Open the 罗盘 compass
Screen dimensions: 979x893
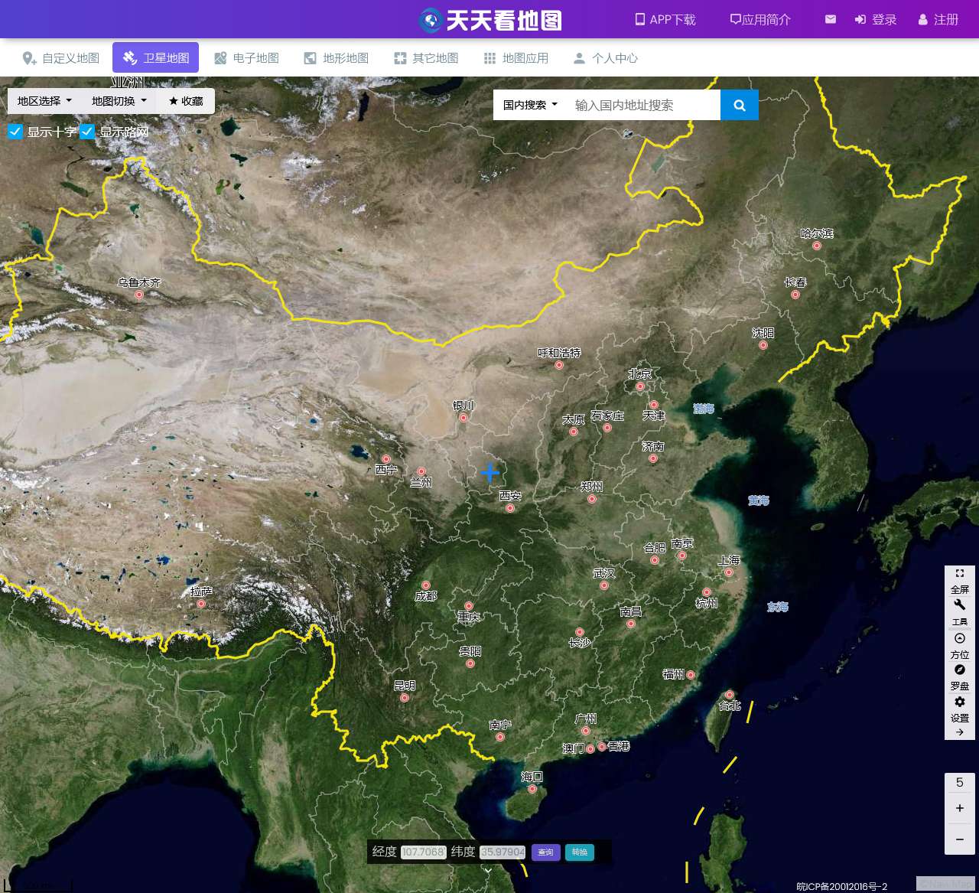pyautogui.click(x=960, y=677)
